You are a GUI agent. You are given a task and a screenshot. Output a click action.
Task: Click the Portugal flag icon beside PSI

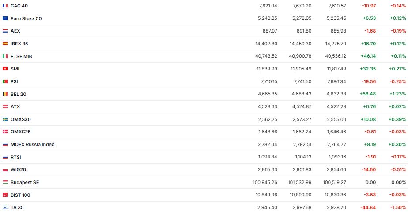click(5, 81)
